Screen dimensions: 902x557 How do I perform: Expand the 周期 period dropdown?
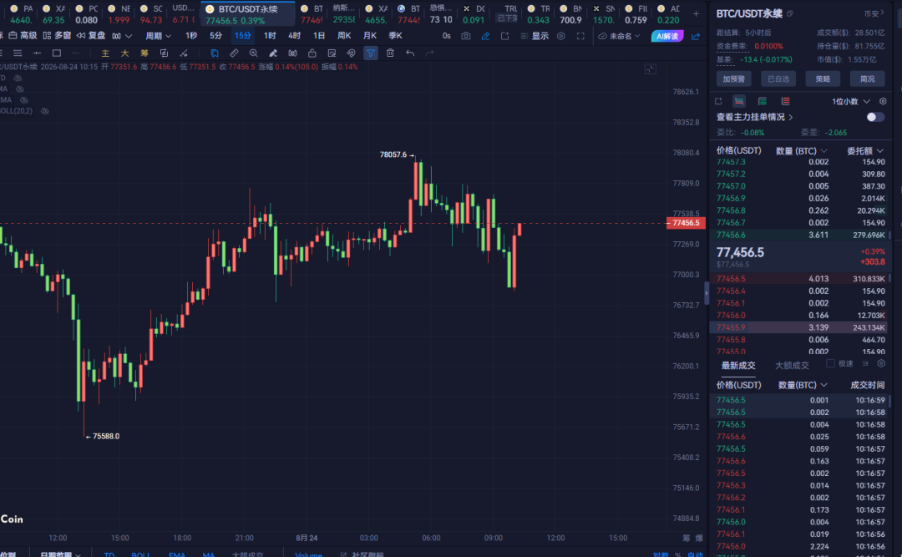(x=158, y=36)
